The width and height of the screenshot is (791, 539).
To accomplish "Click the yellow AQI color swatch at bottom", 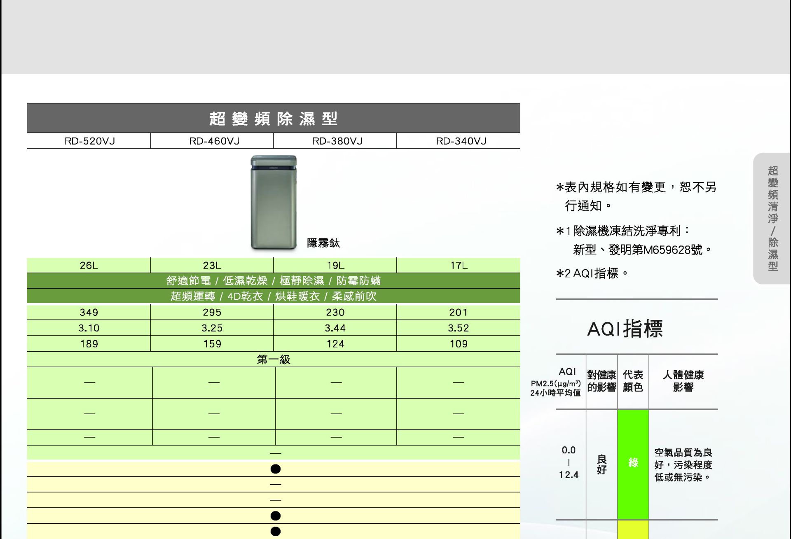I will (x=633, y=530).
